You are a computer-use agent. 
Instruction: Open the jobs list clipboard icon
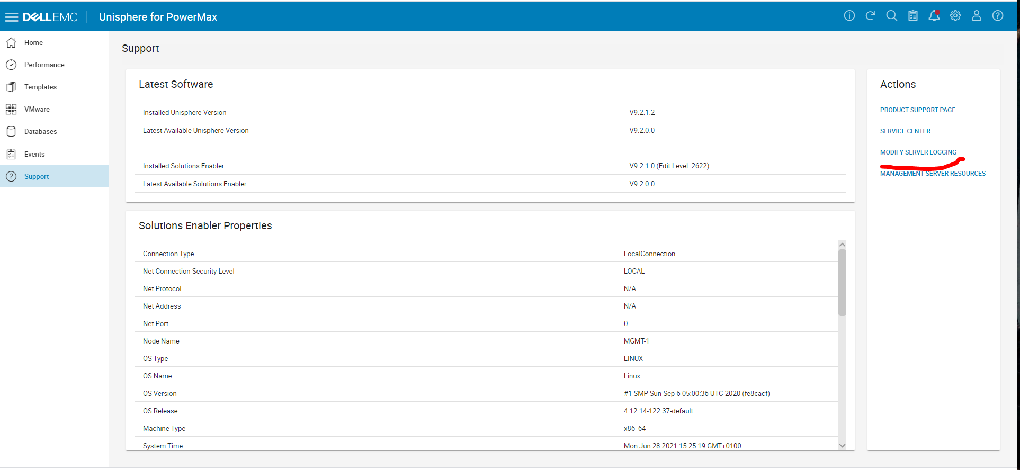coord(913,16)
